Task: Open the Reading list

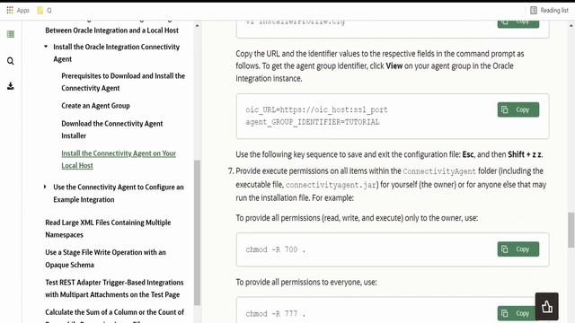Action: point(549,10)
